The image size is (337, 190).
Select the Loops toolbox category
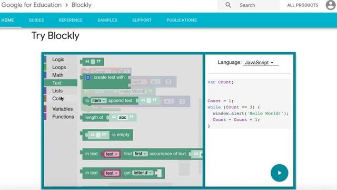(61, 67)
